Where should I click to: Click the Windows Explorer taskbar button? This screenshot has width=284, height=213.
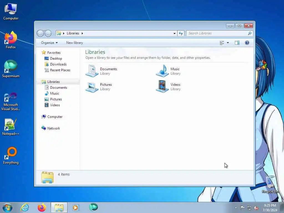(59, 207)
